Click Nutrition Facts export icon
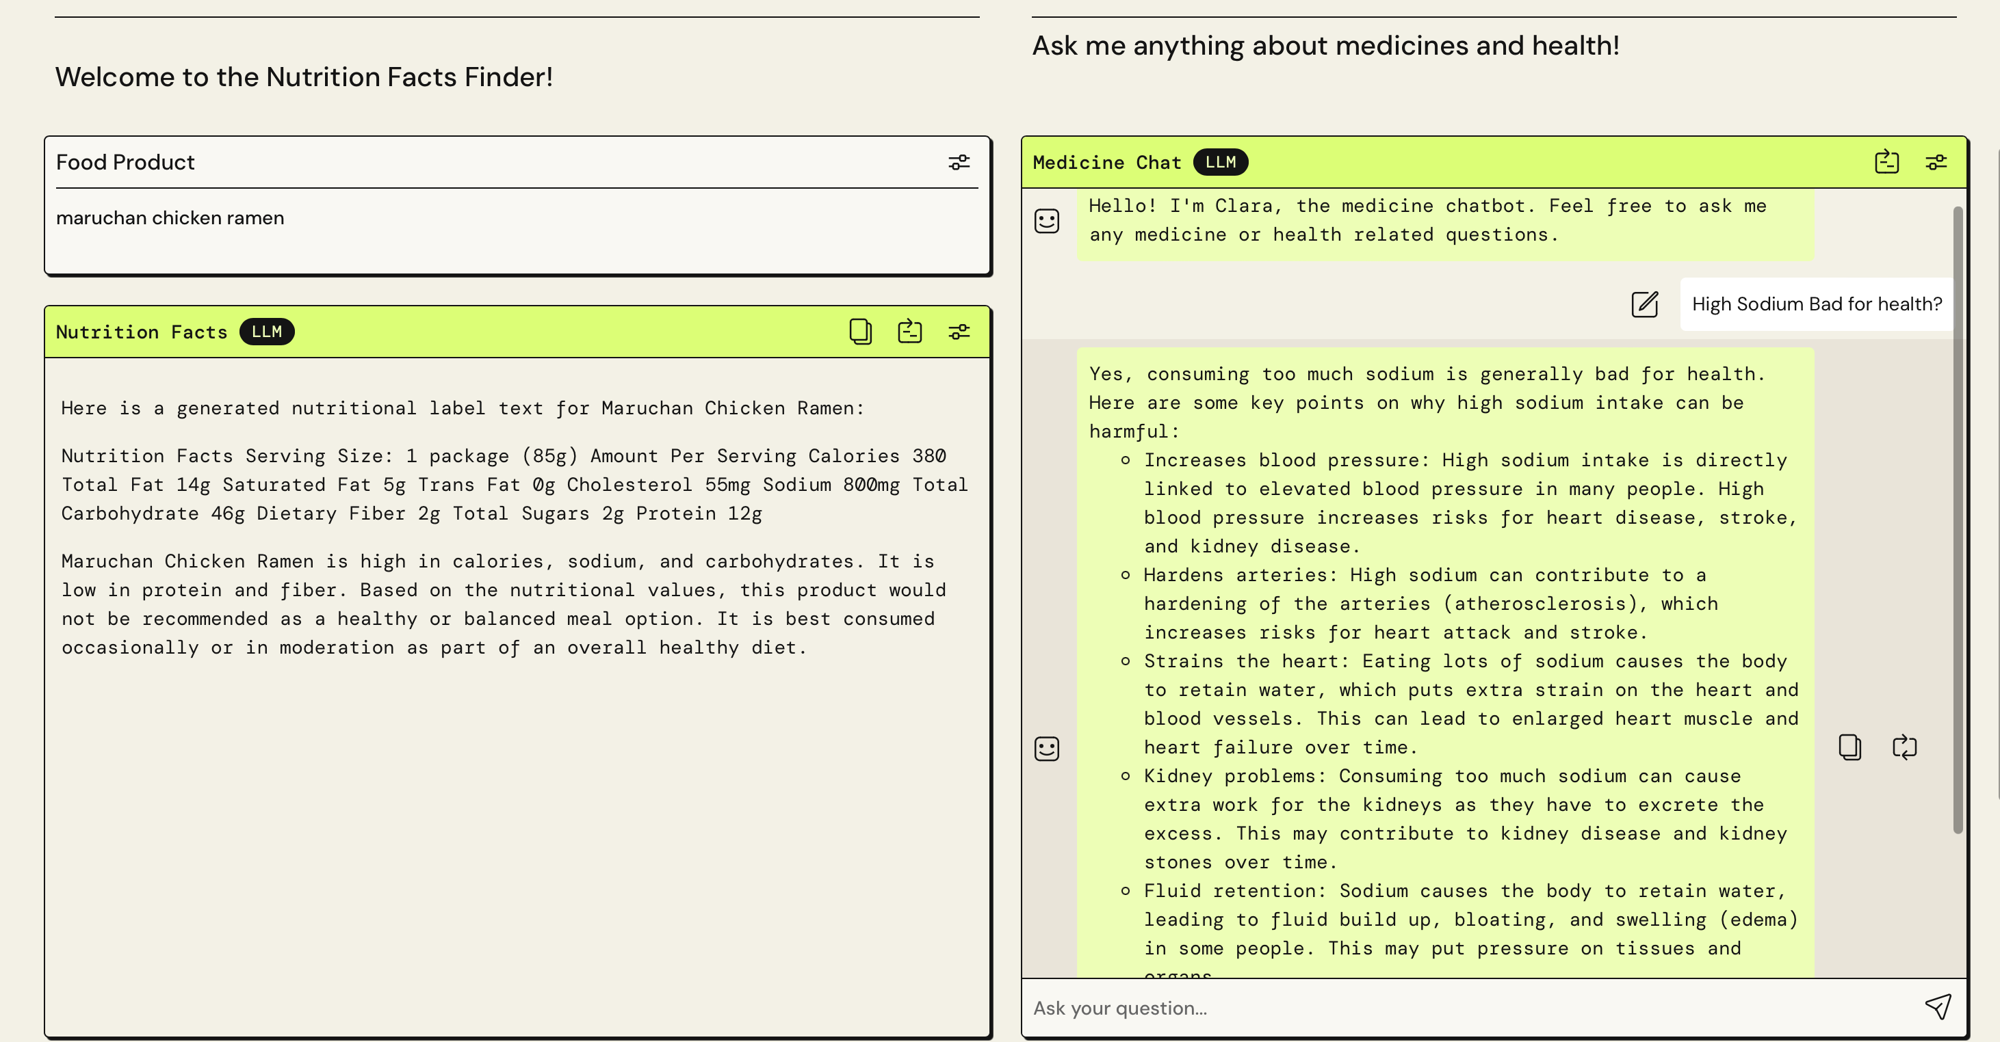Screen dimensions: 2000x1042 910,332
